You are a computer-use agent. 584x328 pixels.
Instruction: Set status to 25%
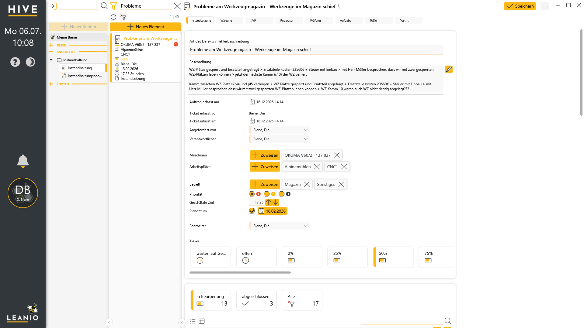coord(348,257)
